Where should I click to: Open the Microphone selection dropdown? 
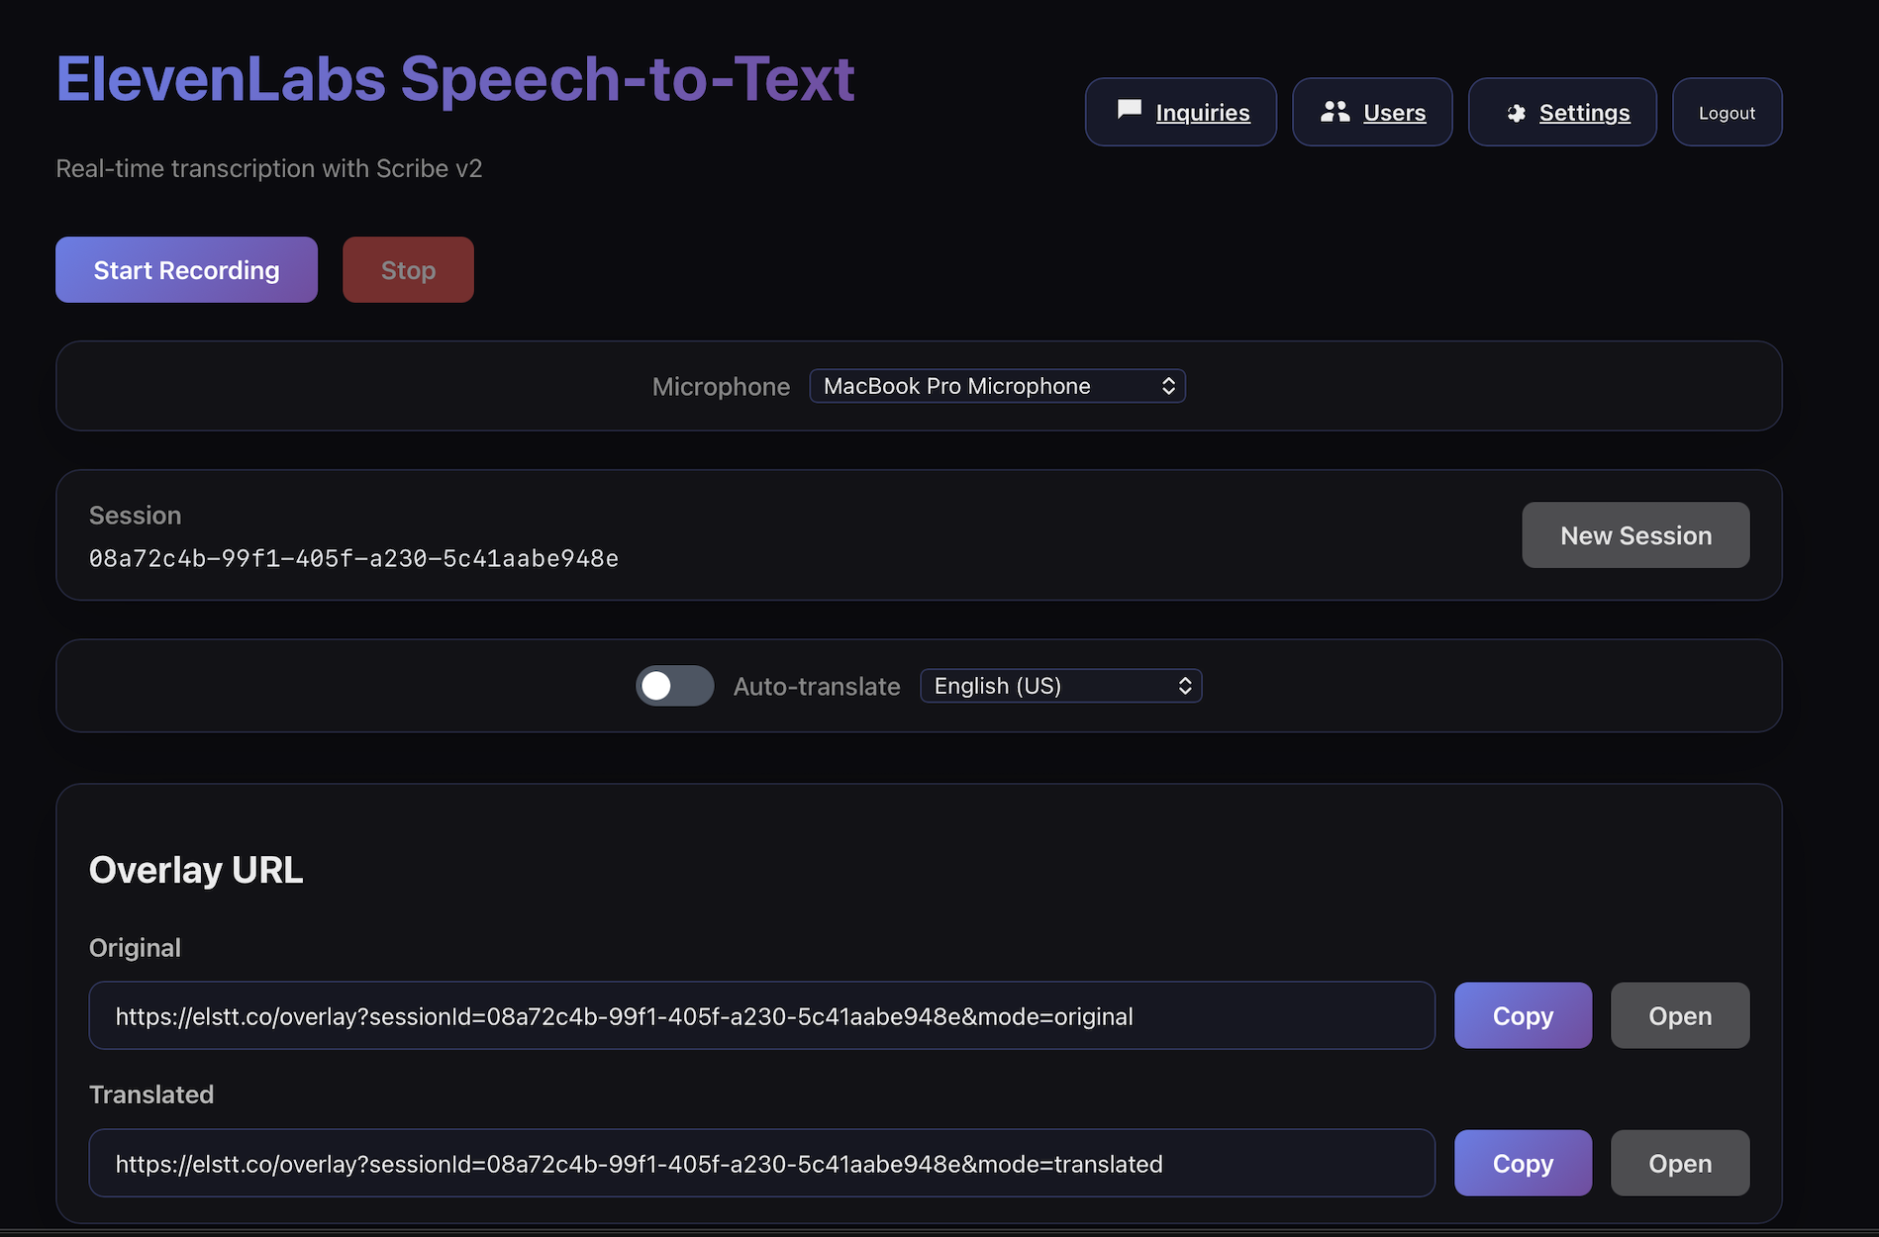[996, 386]
